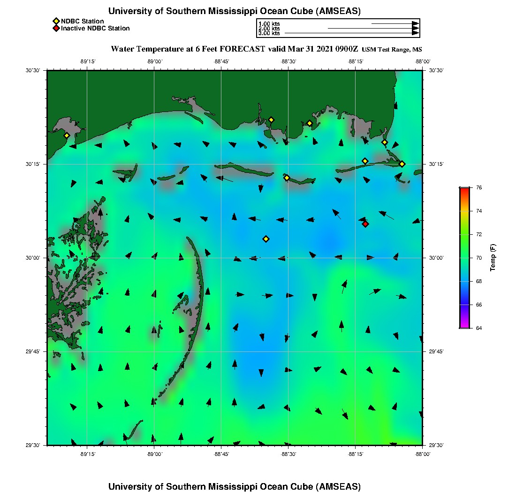Click the 2.00 kts label in the speed legend
This screenshot has width=516, height=492.
point(269,29)
